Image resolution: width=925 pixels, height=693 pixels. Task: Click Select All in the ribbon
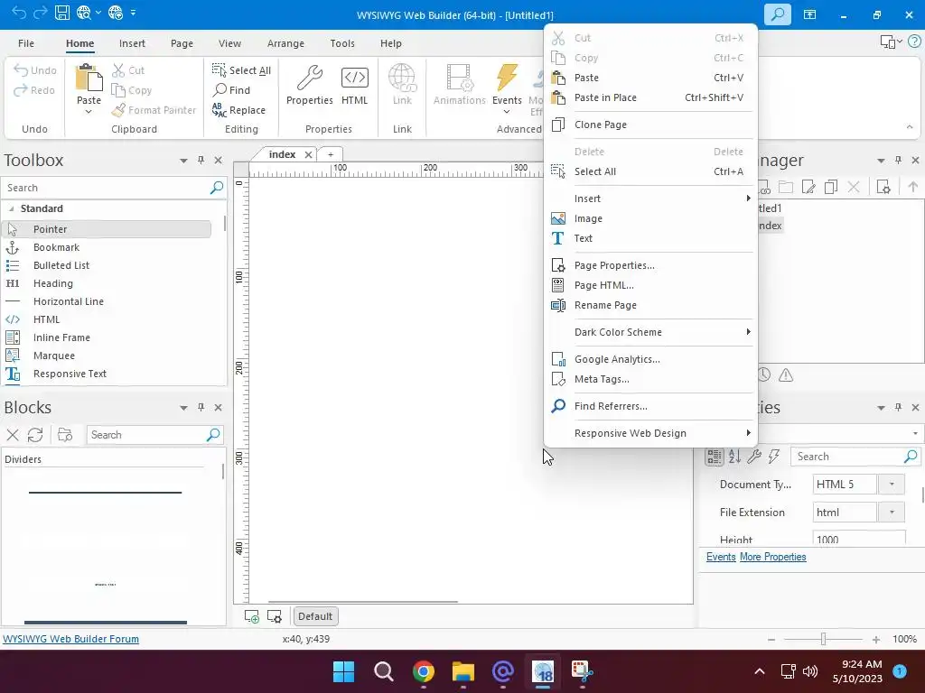(241, 70)
